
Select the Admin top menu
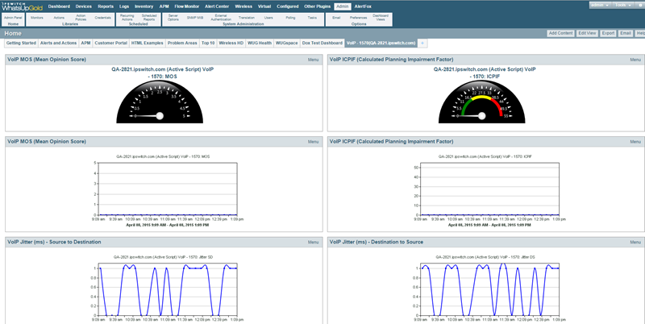click(x=342, y=6)
